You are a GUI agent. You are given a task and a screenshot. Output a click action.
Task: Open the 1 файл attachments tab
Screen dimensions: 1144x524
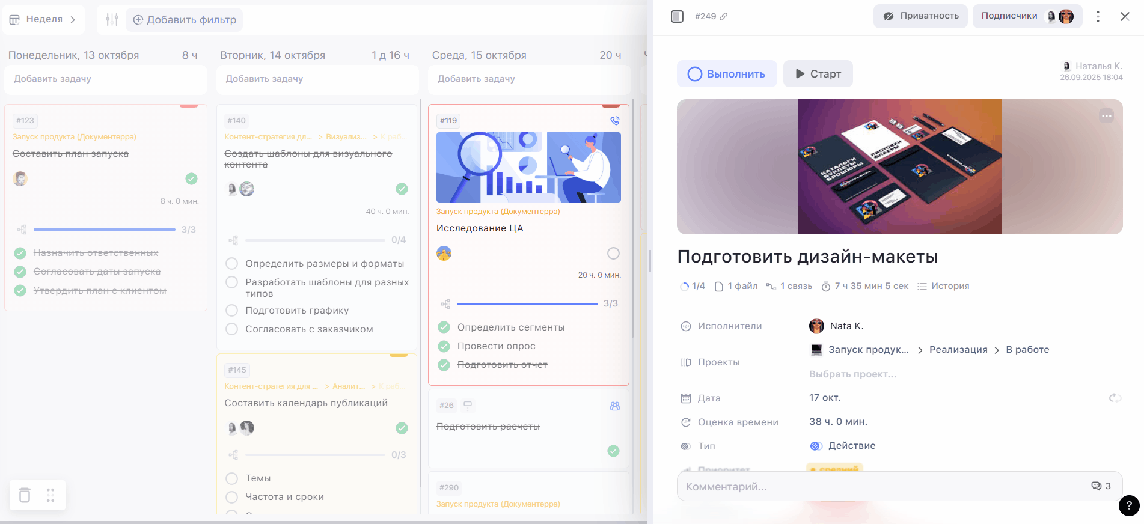736,287
